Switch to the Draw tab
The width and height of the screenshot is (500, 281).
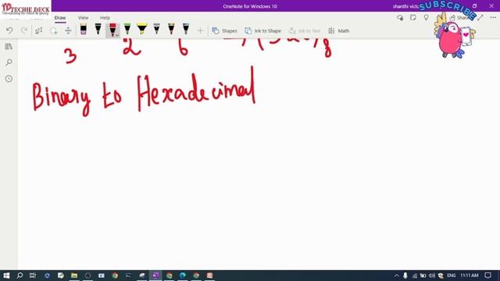tap(60, 18)
